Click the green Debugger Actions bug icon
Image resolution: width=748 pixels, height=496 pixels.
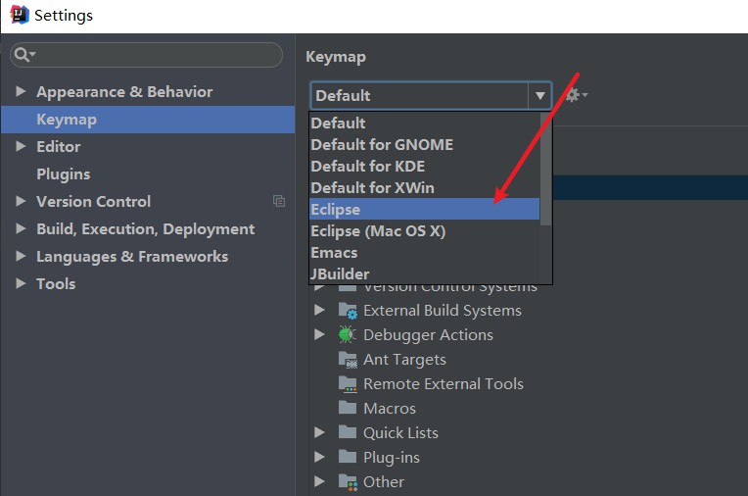348,334
